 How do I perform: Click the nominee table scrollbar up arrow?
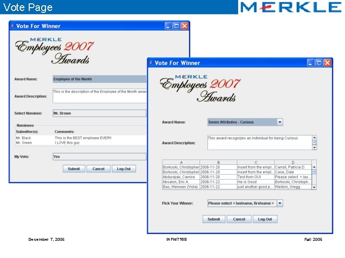(314, 167)
